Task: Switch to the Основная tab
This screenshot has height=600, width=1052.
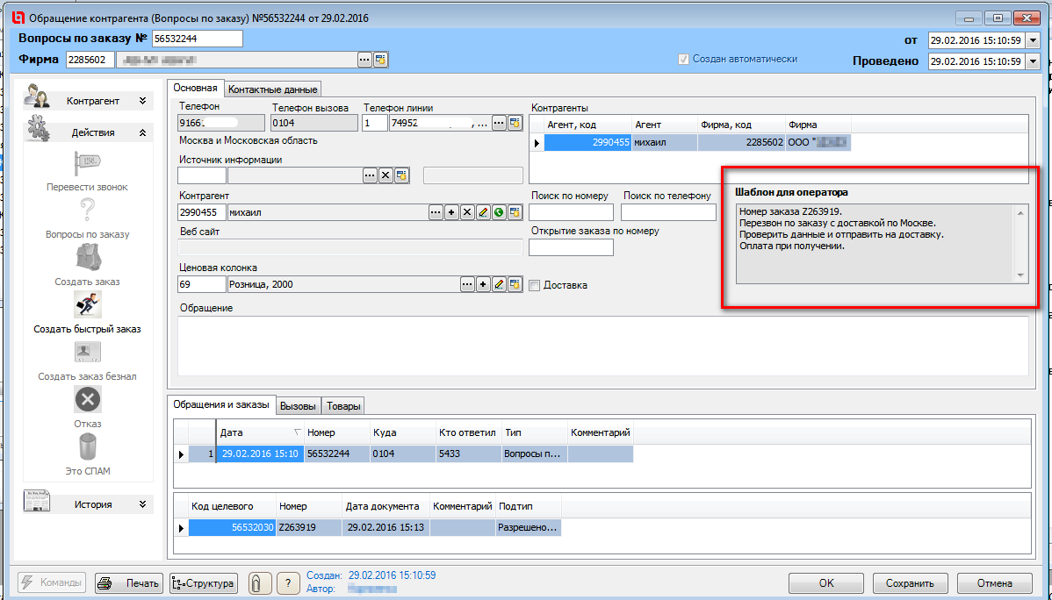Action: (195, 88)
